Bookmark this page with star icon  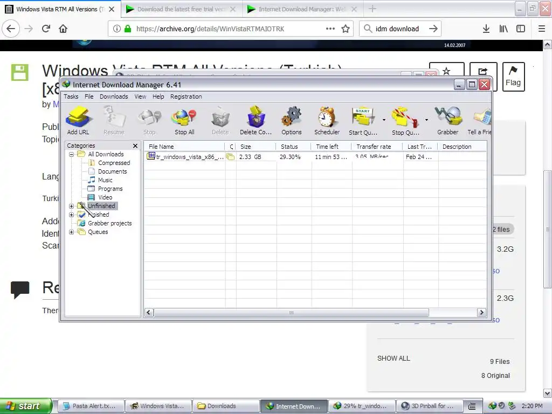[346, 29]
